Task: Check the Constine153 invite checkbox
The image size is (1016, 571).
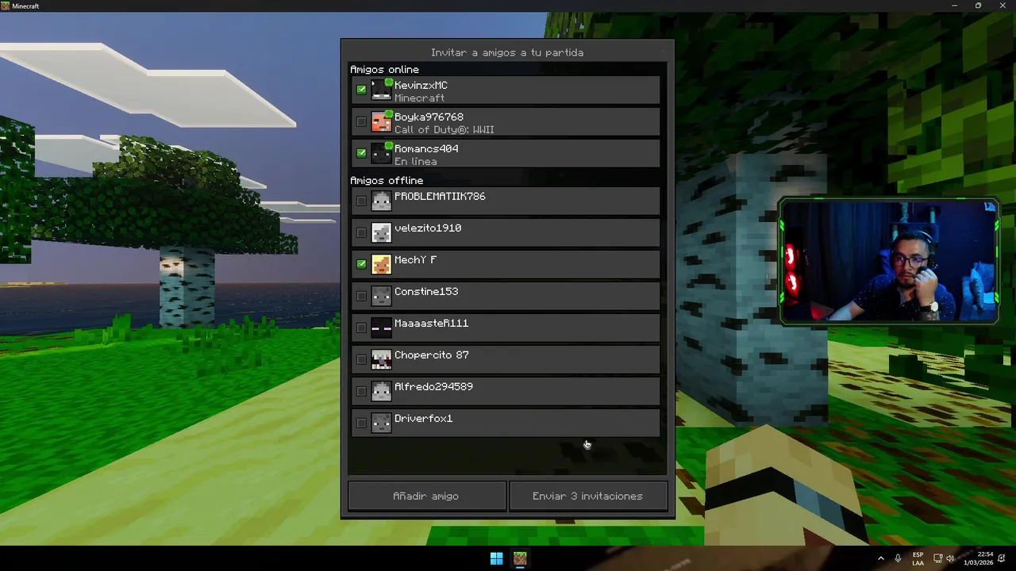Action: [x=362, y=296]
